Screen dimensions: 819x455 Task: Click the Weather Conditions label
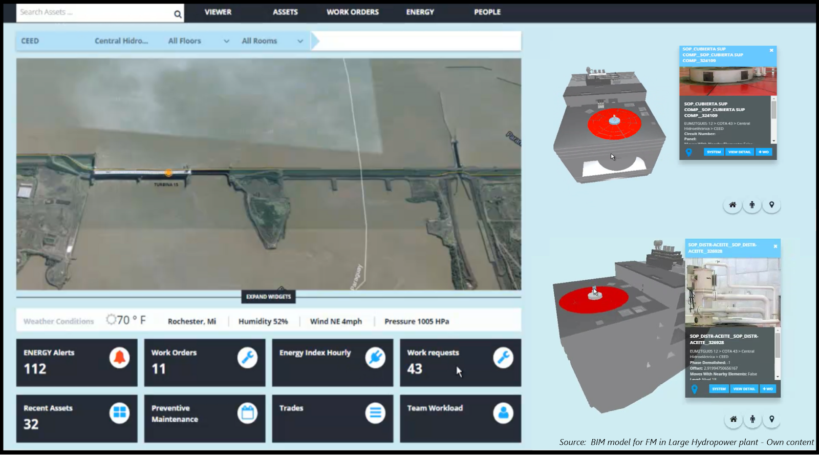[x=59, y=321]
